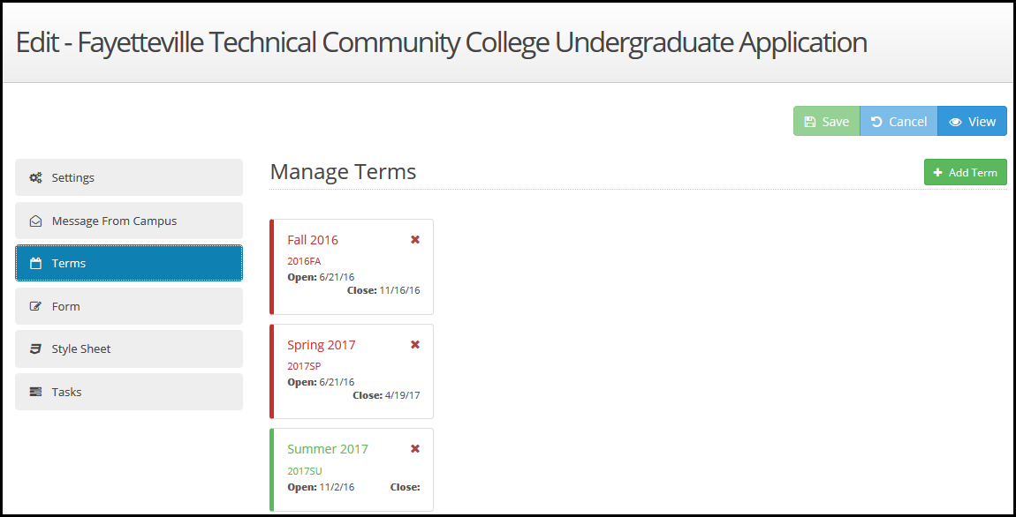
Task: Click the calendar icon next to Terms
Action: 35,263
